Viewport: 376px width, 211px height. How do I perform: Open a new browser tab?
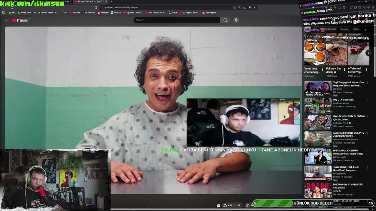(111, 1)
